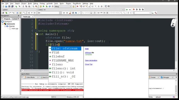This screenshot has height=100, width=179.
Task: Click the editor vertical scrollbar down arrow
Action: (176, 68)
